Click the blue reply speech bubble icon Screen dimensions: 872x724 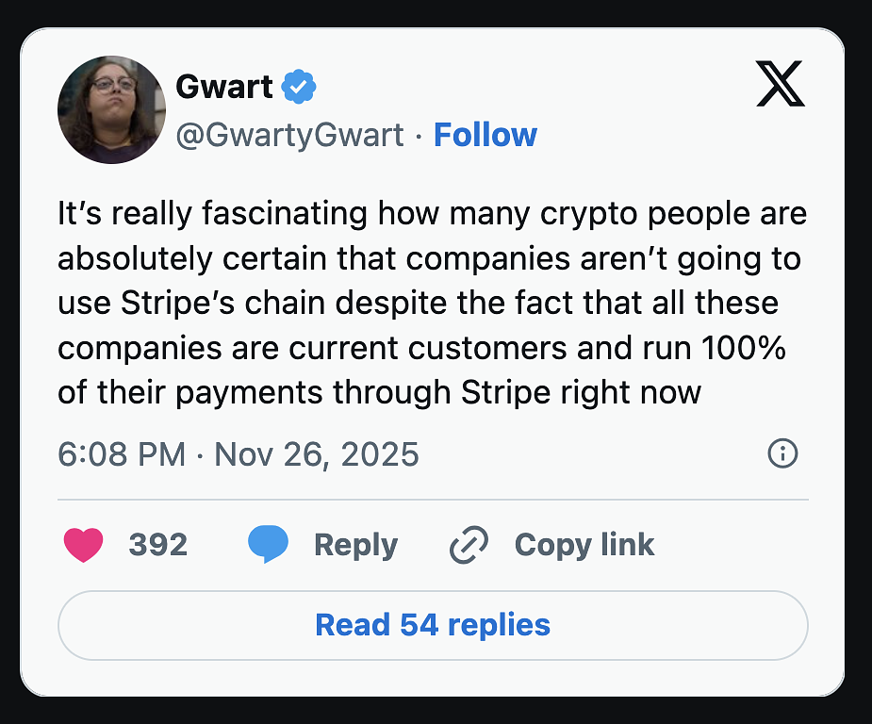coord(268,545)
